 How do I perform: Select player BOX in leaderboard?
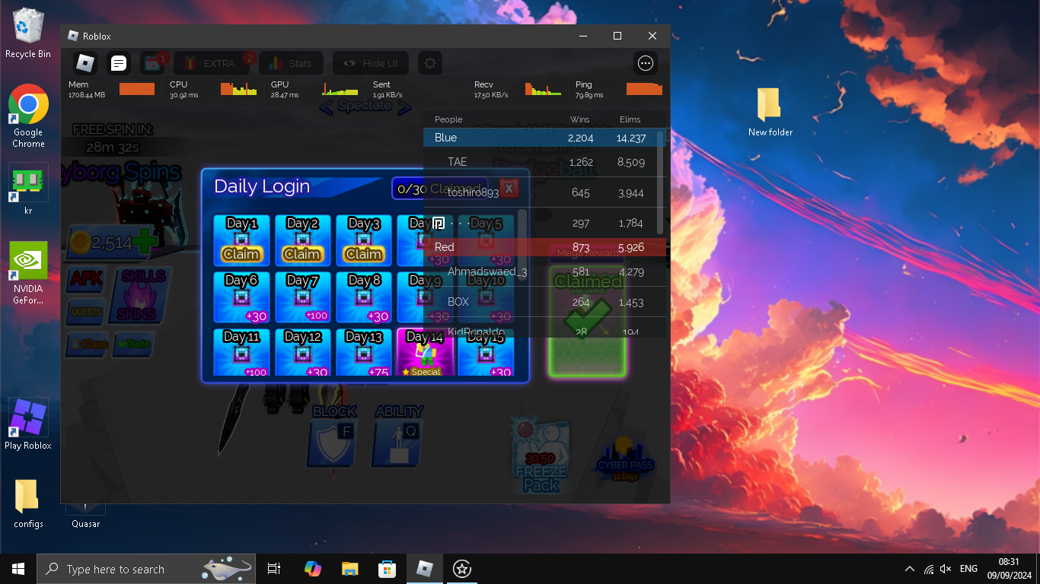pyautogui.click(x=545, y=302)
